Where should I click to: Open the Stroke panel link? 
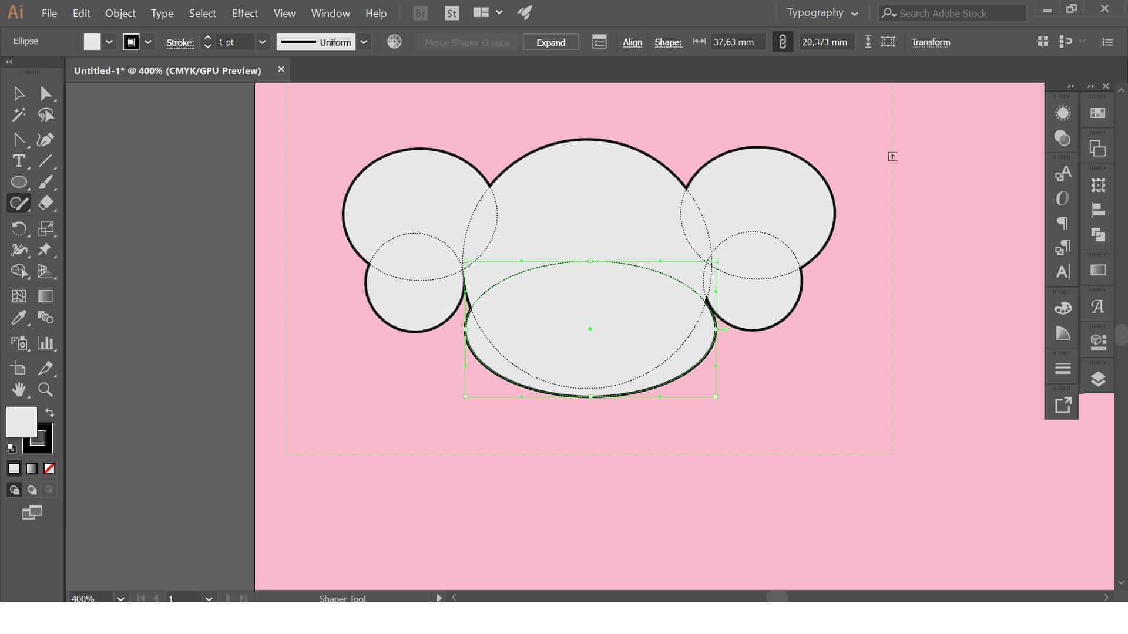(180, 42)
